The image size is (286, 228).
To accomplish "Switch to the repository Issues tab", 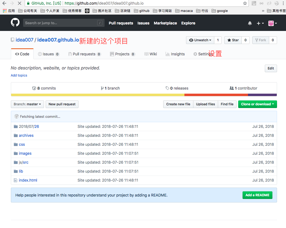I will 49,54.
